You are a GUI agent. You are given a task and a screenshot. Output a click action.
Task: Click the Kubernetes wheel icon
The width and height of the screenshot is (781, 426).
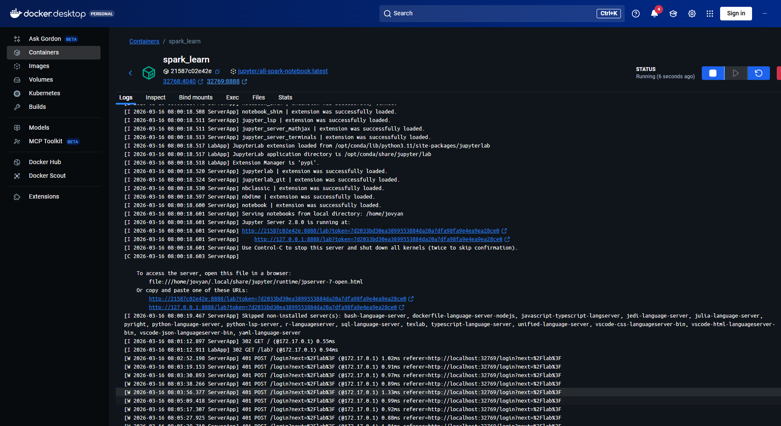point(17,94)
